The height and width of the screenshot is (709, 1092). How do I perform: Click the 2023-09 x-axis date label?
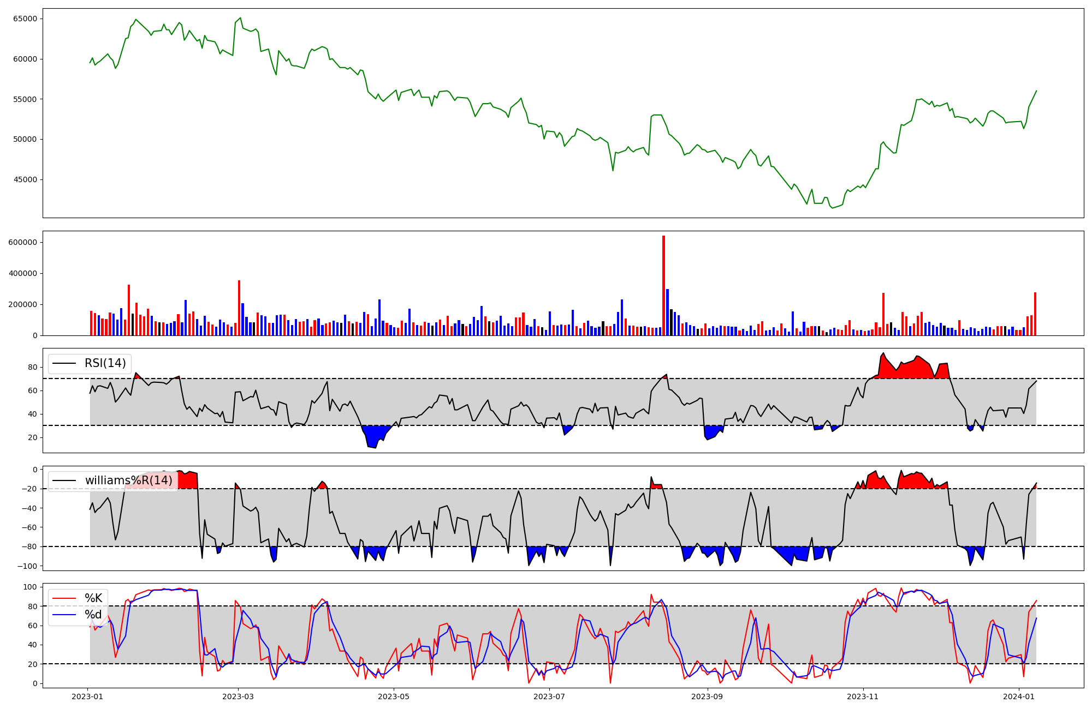pyautogui.click(x=707, y=696)
